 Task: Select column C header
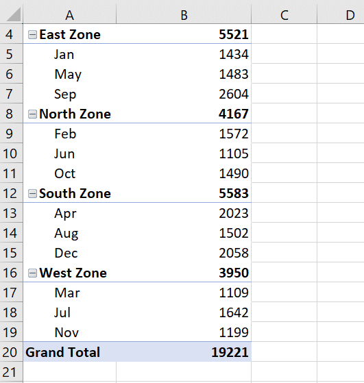pyautogui.click(x=284, y=15)
